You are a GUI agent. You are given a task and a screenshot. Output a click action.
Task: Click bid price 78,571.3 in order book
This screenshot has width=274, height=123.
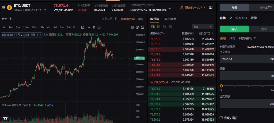[155, 89]
